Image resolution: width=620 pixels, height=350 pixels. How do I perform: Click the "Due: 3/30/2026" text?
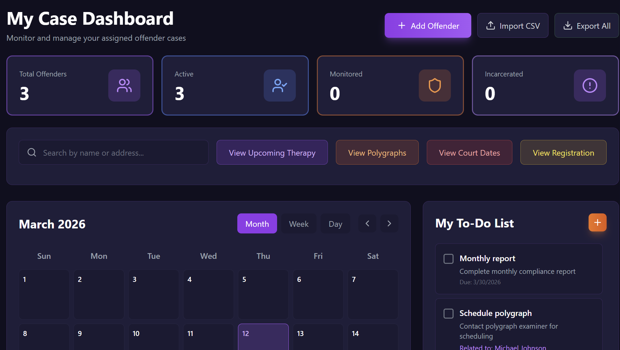(x=480, y=282)
